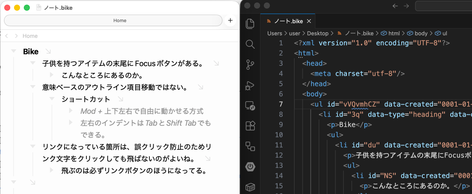Focus into the Bike heading row arrow

(48, 51)
